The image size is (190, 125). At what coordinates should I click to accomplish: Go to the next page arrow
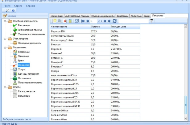pyautogui.click(x=105, y=21)
